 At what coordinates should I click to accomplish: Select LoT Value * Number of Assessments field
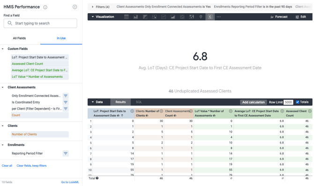pyautogui.click(x=40, y=77)
